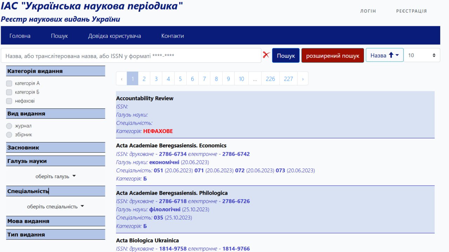Jump to page 227 in pagination
The image size is (449, 252).
(x=288, y=79)
